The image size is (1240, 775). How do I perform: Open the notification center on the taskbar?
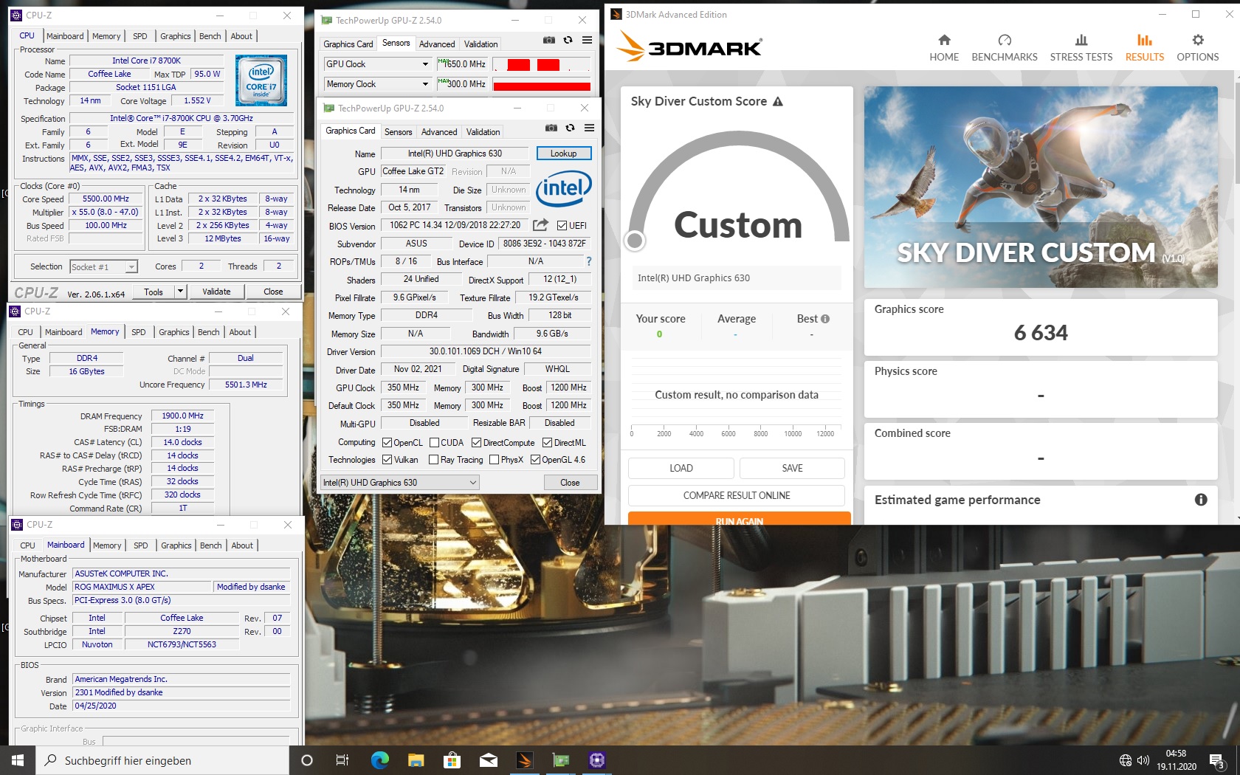tap(1216, 760)
